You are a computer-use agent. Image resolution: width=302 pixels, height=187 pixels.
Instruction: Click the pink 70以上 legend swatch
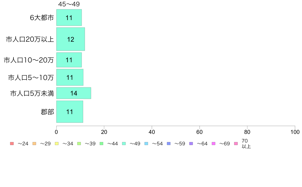(x=236, y=144)
